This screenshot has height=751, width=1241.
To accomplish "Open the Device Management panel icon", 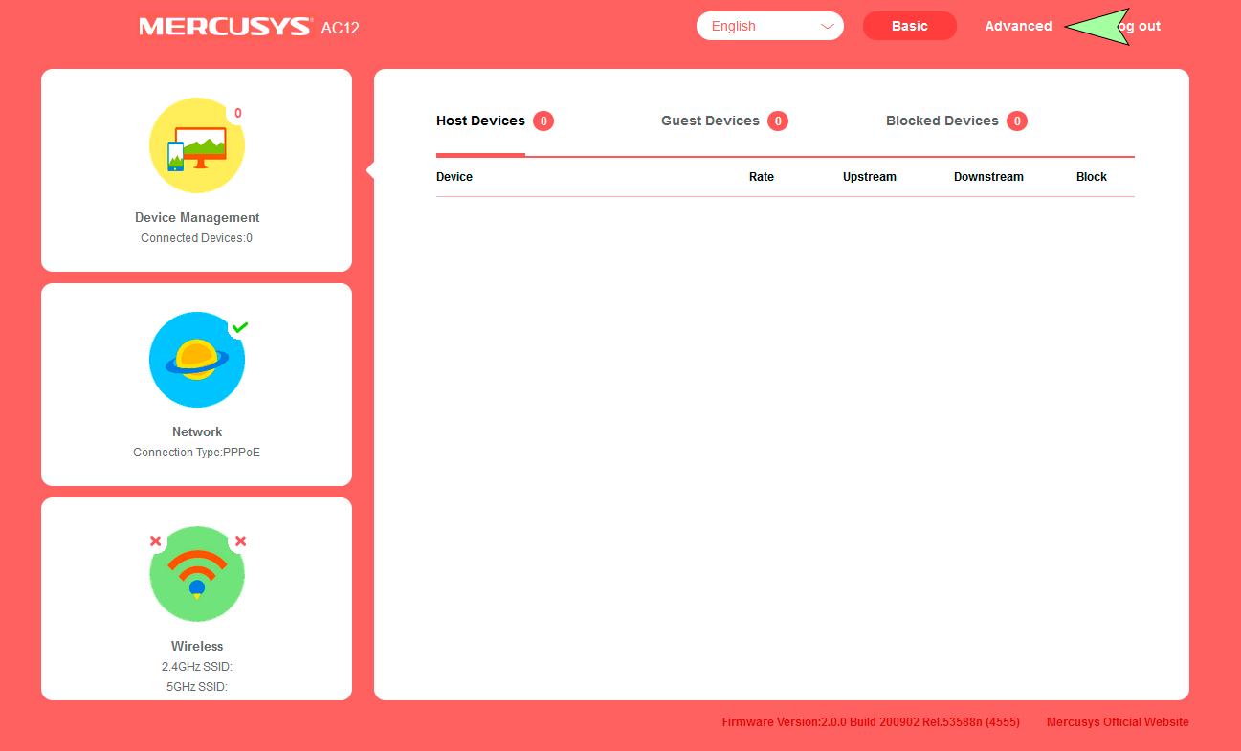I will pyautogui.click(x=196, y=145).
